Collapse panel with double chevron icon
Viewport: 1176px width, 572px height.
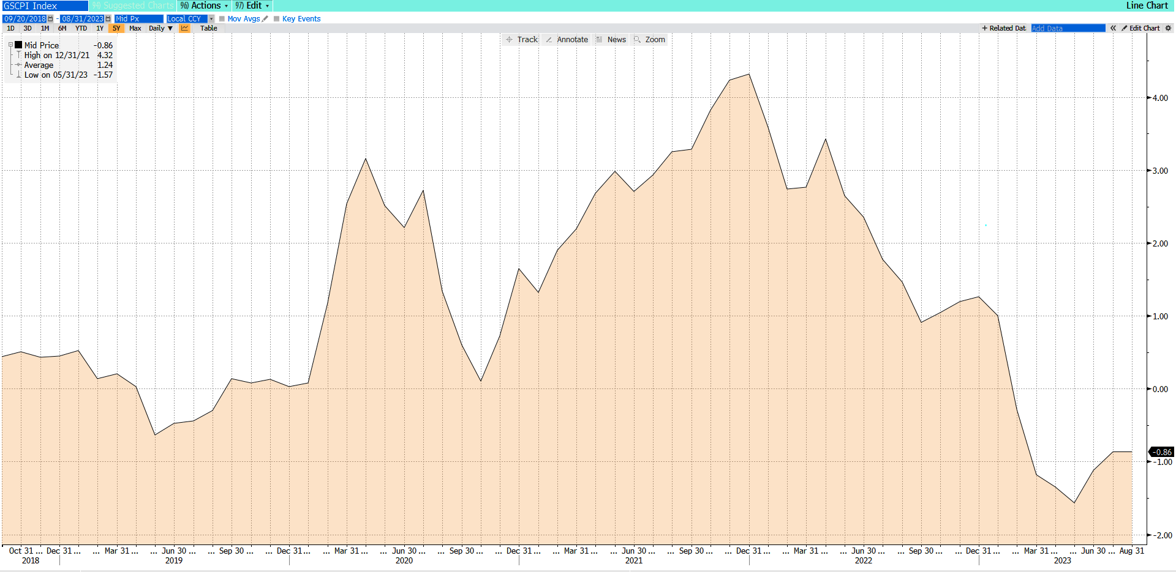[x=1113, y=28]
